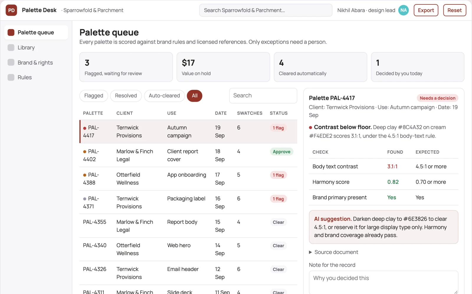The height and width of the screenshot is (294, 472).
Task: Click the Export button
Action: click(x=426, y=10)
